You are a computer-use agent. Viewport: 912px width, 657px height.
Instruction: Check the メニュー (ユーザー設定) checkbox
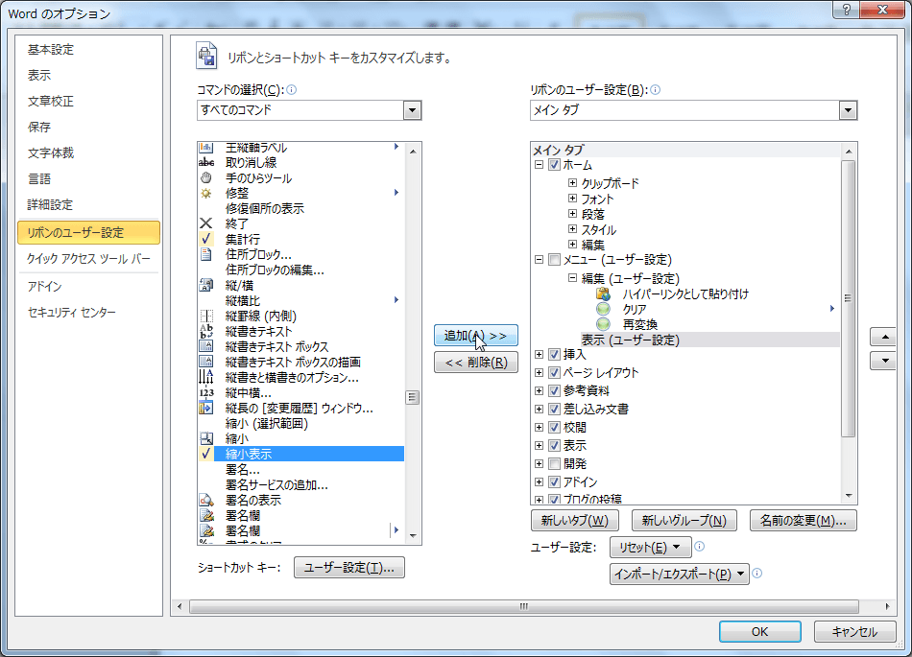point(554,259)
